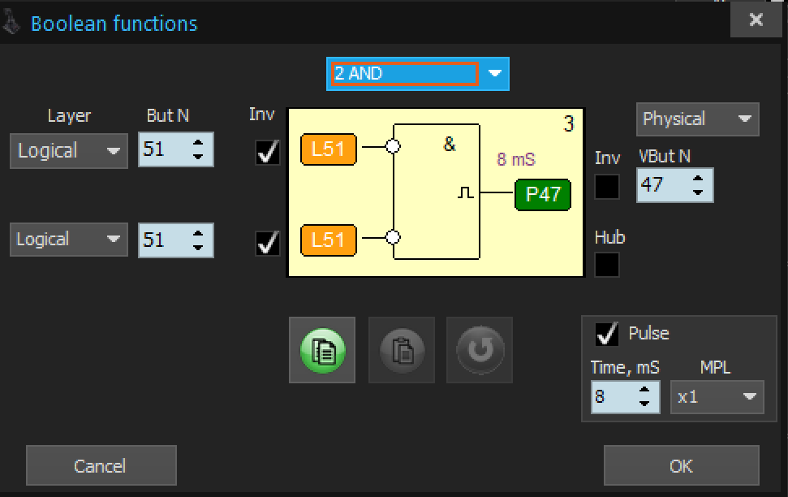Screen dimensions: 788x497
Task: Open the first input Logical layer dropdown
Action: 69,151
